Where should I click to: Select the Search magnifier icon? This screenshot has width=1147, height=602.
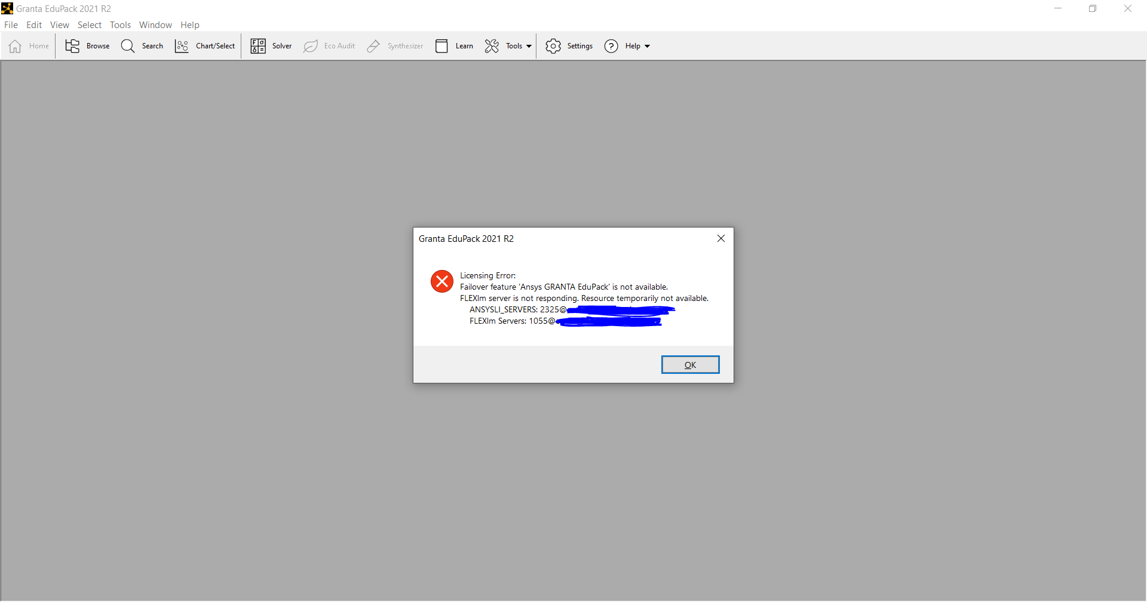(x=128, y=46)
